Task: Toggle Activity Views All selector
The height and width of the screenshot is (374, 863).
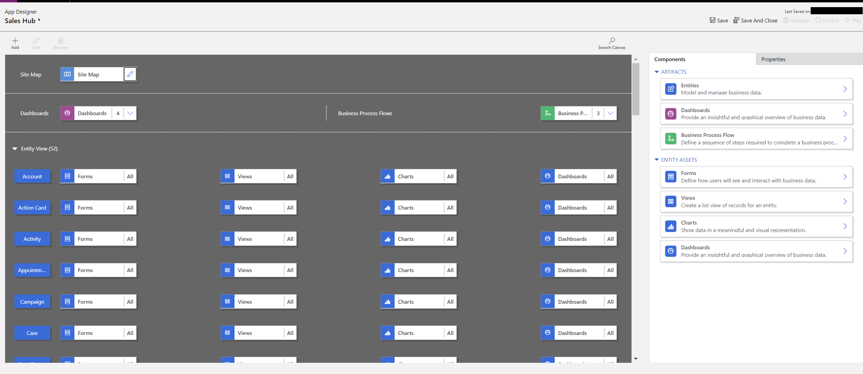Action: pos(290,239)
